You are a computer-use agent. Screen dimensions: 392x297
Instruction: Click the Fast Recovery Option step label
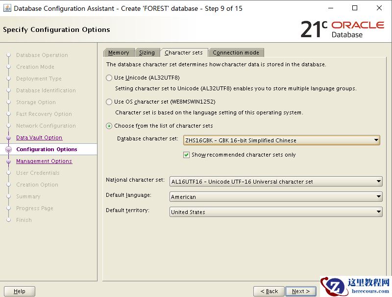pos(44,114)
